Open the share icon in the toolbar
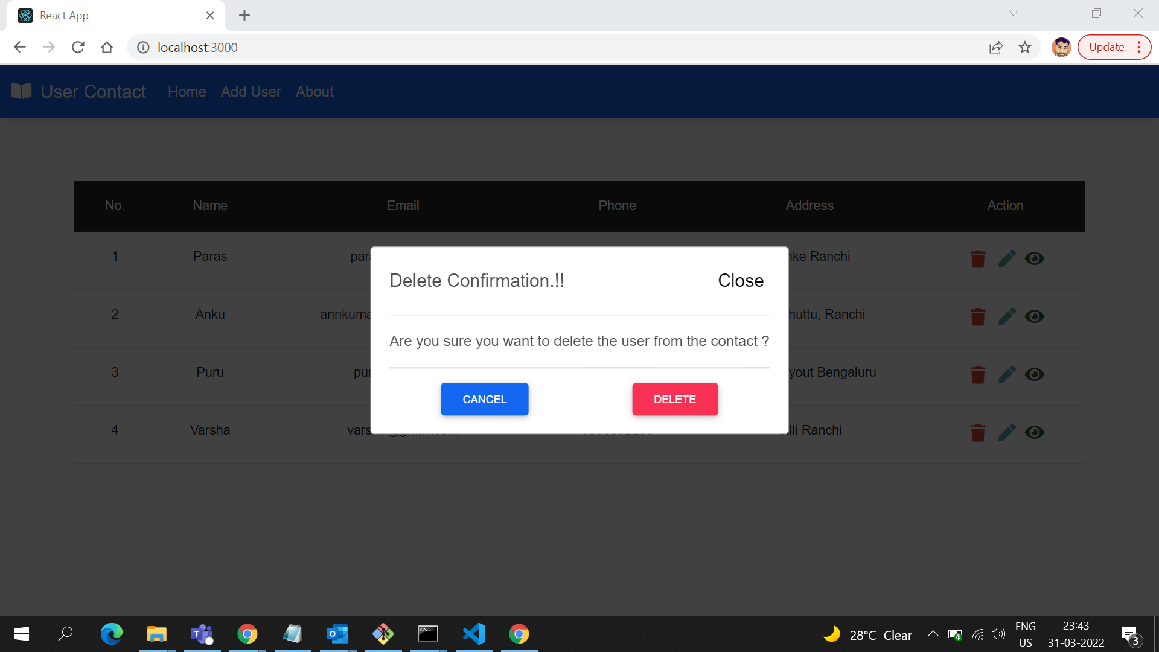Image resolution: width=1159 pixels, height=652 pixels. [x=996, y=47]
